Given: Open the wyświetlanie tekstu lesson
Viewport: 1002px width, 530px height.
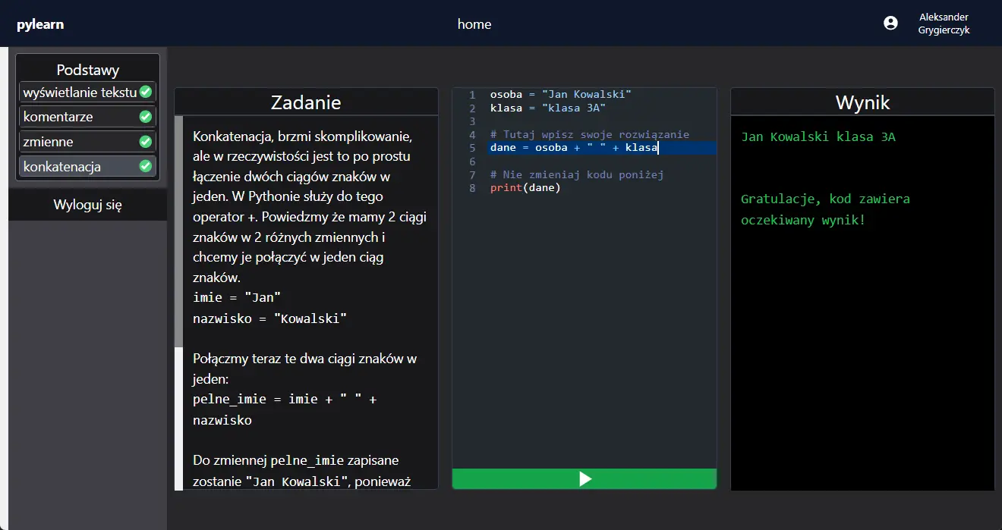Looking at the screenshot, I should pyautogui.click(x=80, y=93).
